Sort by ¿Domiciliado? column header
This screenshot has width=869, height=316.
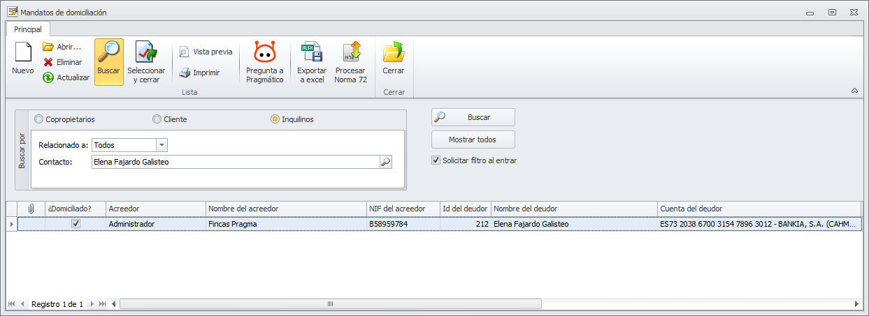pyautogui.click(x=75, y=209)
